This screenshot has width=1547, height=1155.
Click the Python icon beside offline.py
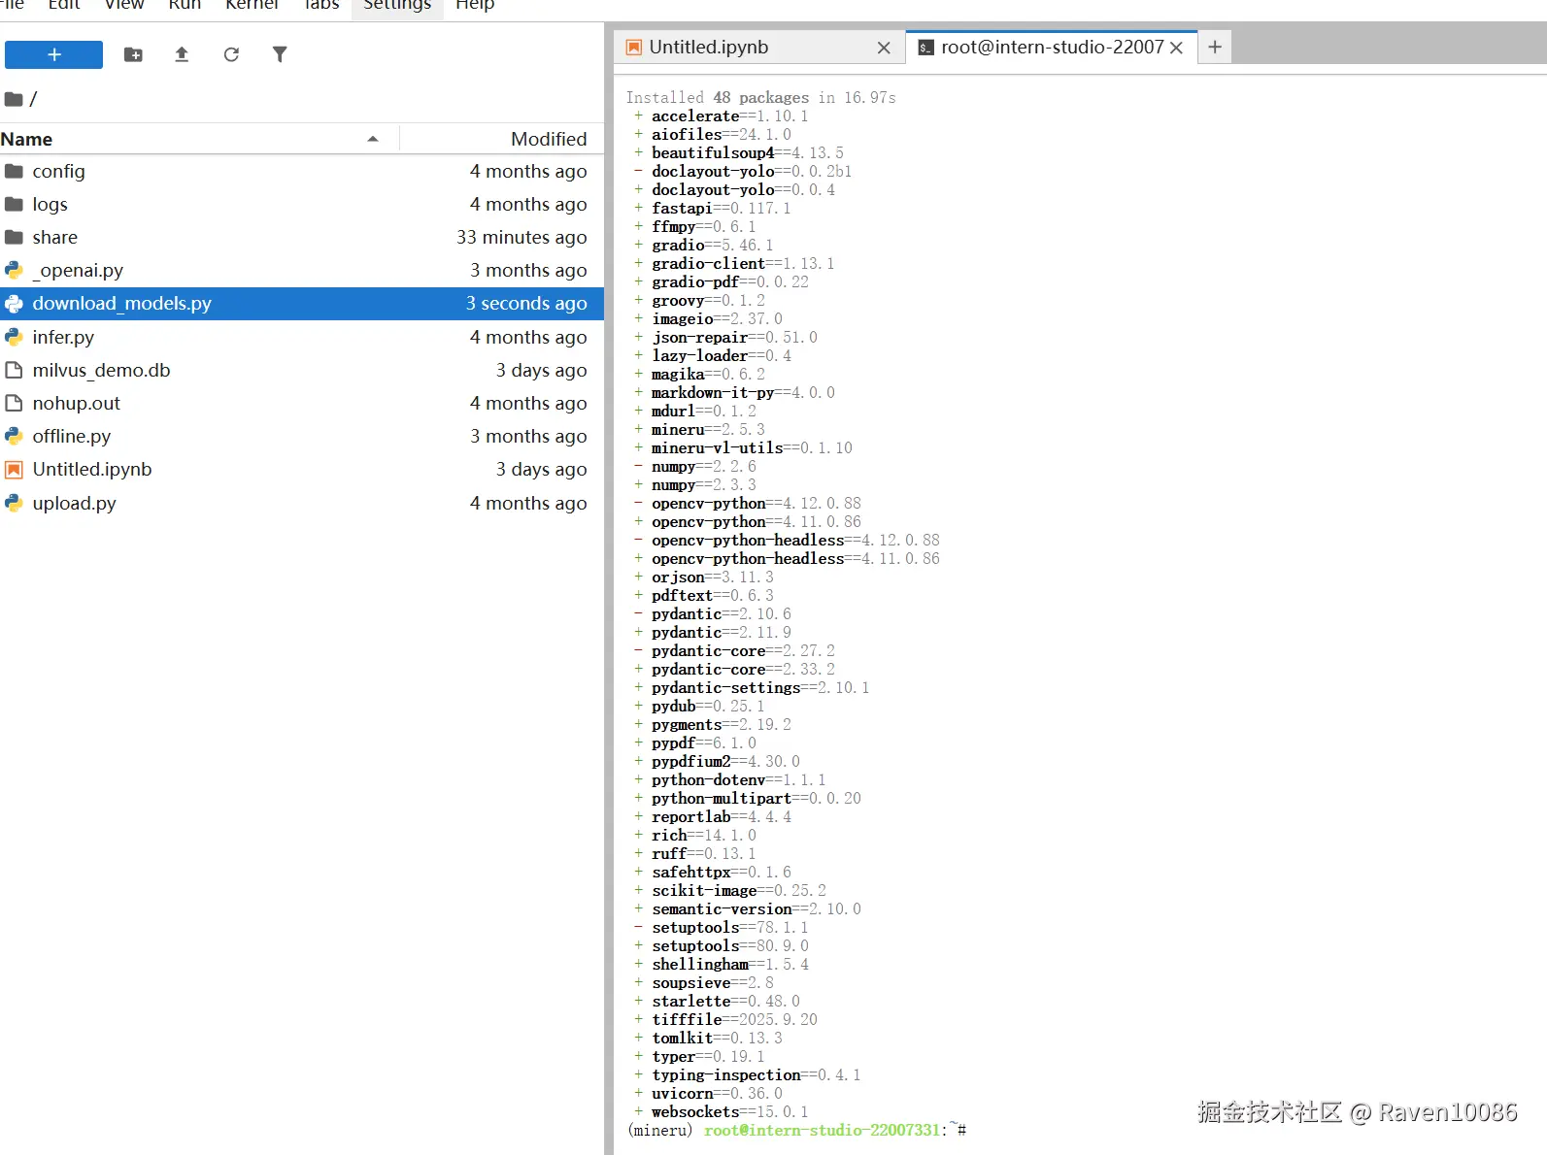pyautogui.click(x=14, y=436)
